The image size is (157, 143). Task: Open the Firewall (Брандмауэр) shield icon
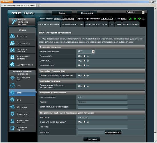pos(12,114)
